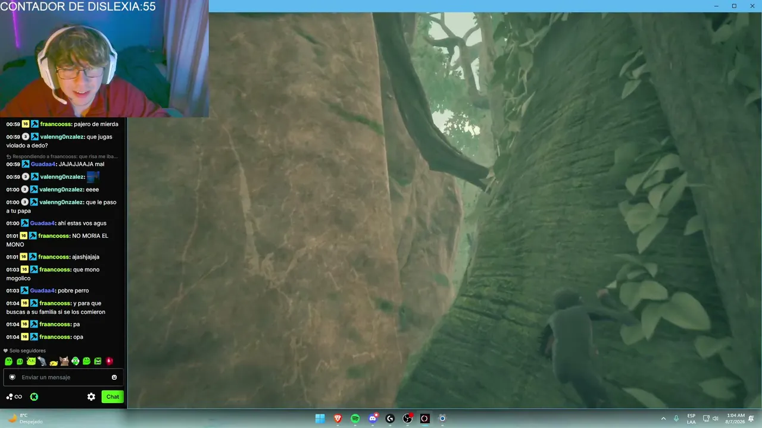The image size is (762, 428).
Task: Select the red flame emote
Action: 109,361
